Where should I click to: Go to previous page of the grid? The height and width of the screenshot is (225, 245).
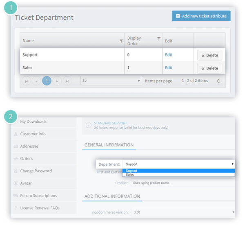click(36, 81)
